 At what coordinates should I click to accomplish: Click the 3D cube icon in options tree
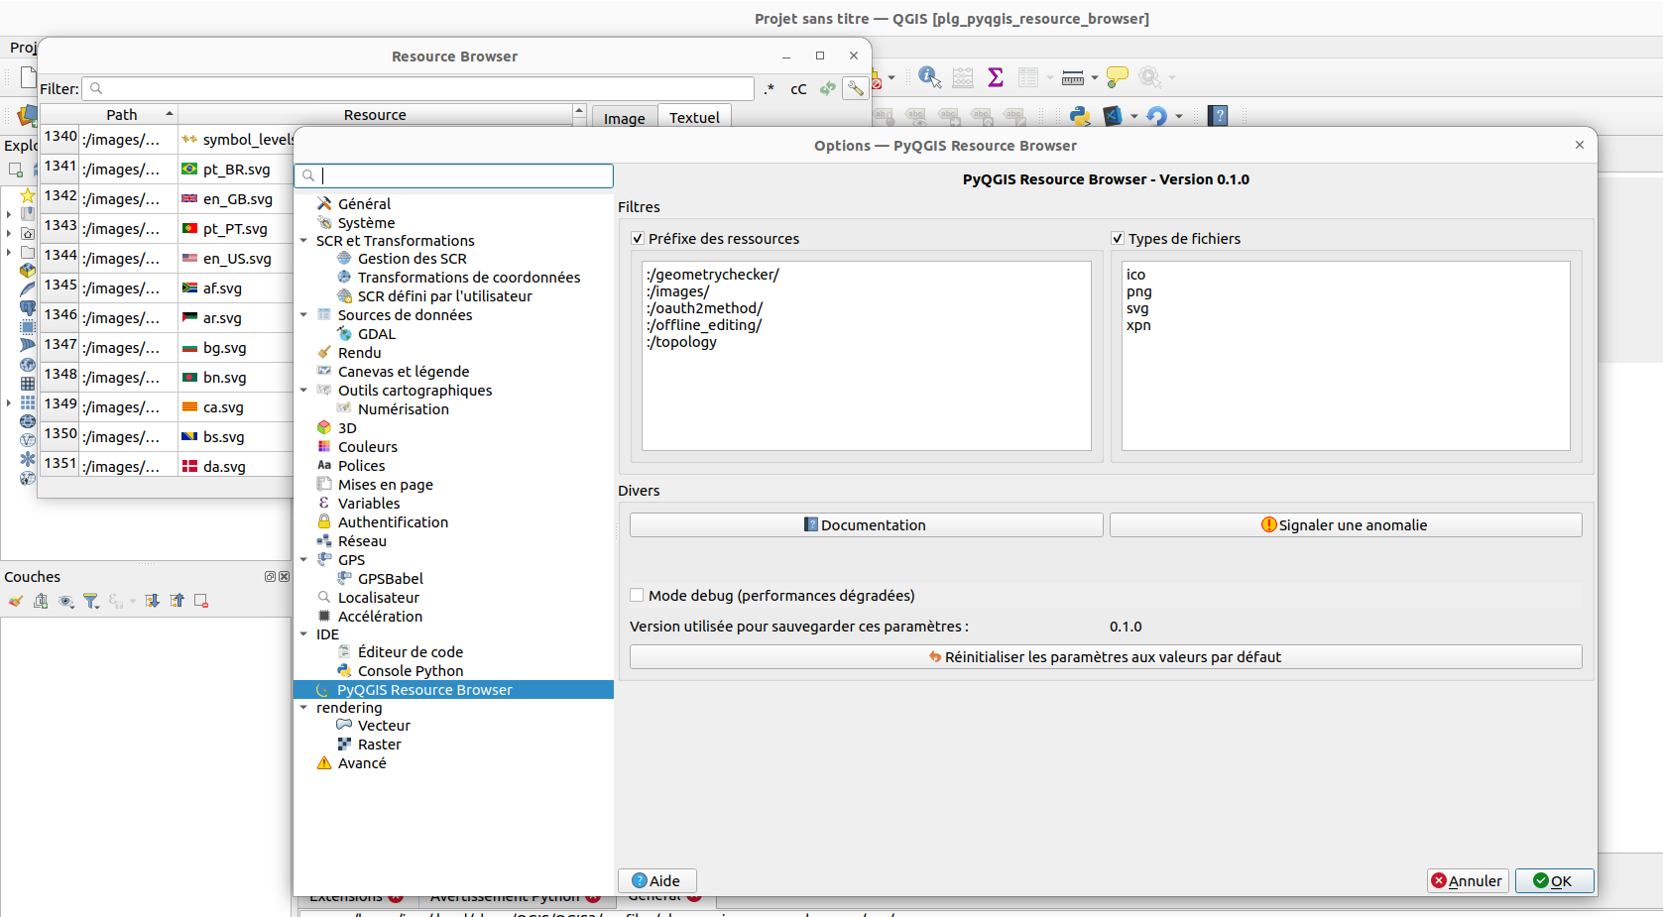[x=323, y=428]
